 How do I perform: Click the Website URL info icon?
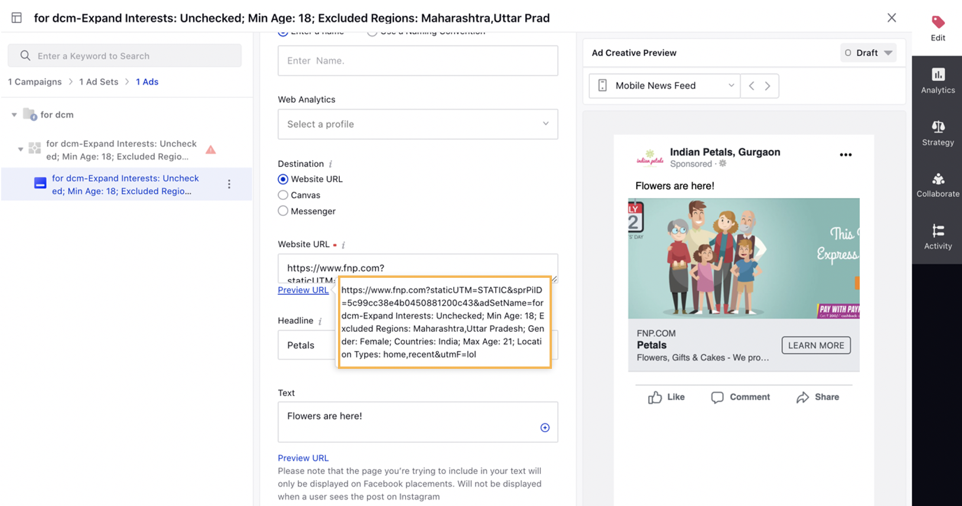tap(343, 245)
